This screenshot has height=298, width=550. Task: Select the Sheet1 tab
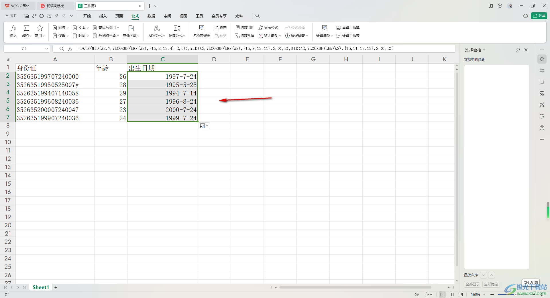(x=41, y=287)
